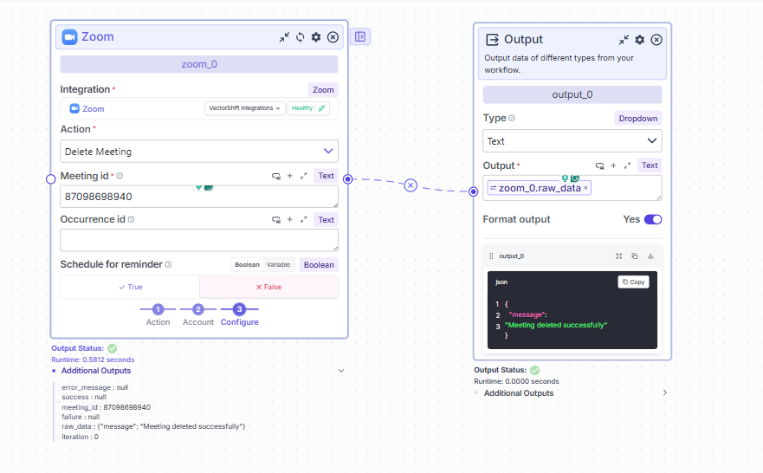The height and width of the screenshot is (473, 763).
Task: Click the Meeting id input field
Action: [199, 197]
